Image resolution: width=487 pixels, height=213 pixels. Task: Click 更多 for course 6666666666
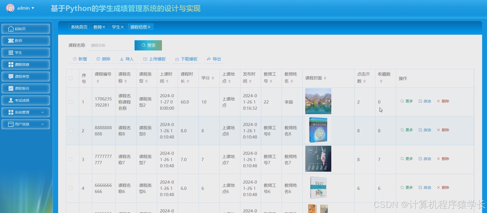click(x=407, y=188)
